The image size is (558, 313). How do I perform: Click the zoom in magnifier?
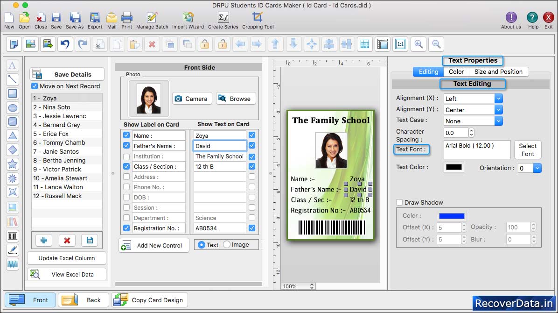coord(418,44)
